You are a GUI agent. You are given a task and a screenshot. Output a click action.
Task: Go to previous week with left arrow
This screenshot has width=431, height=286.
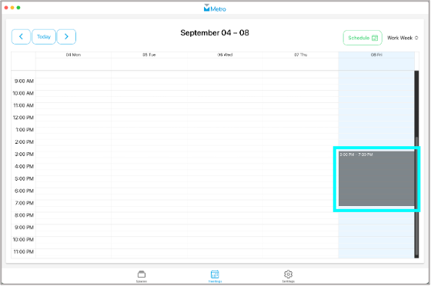(21, 36)
